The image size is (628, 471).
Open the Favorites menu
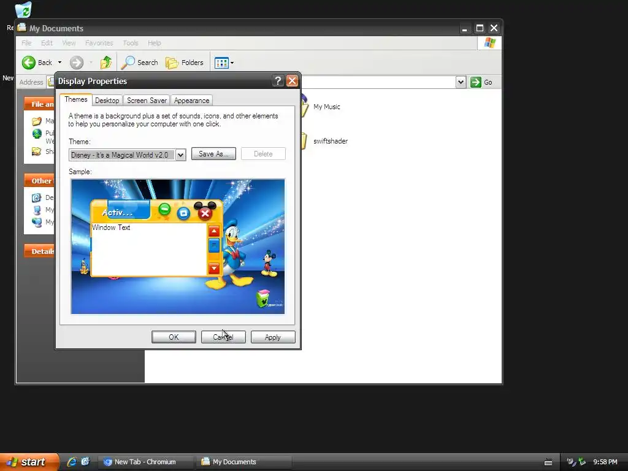pos(99,43)
